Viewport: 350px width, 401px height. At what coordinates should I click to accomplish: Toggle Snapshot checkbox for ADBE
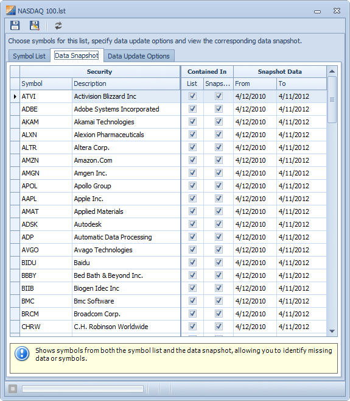219,109
